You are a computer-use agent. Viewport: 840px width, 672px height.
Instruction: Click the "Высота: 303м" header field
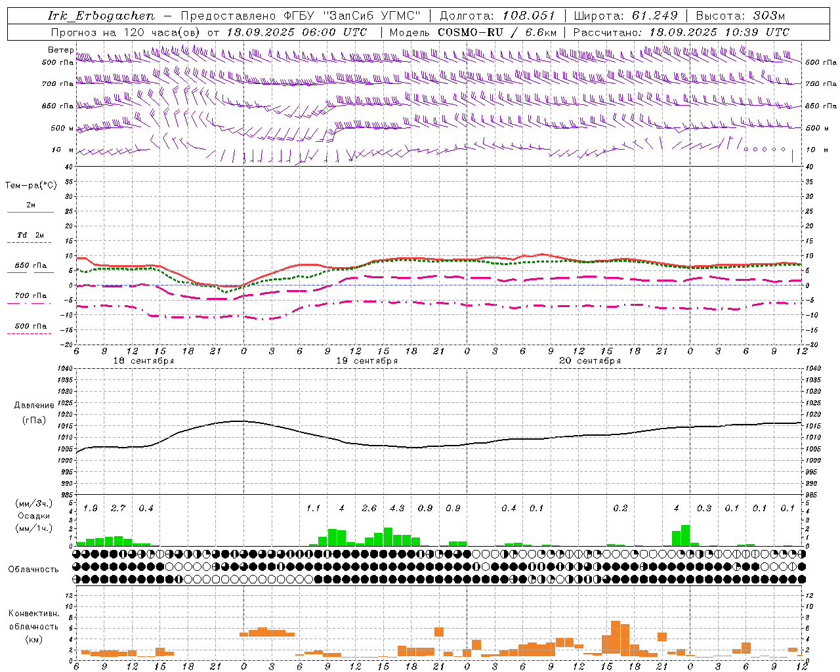(x=740, y=16)
